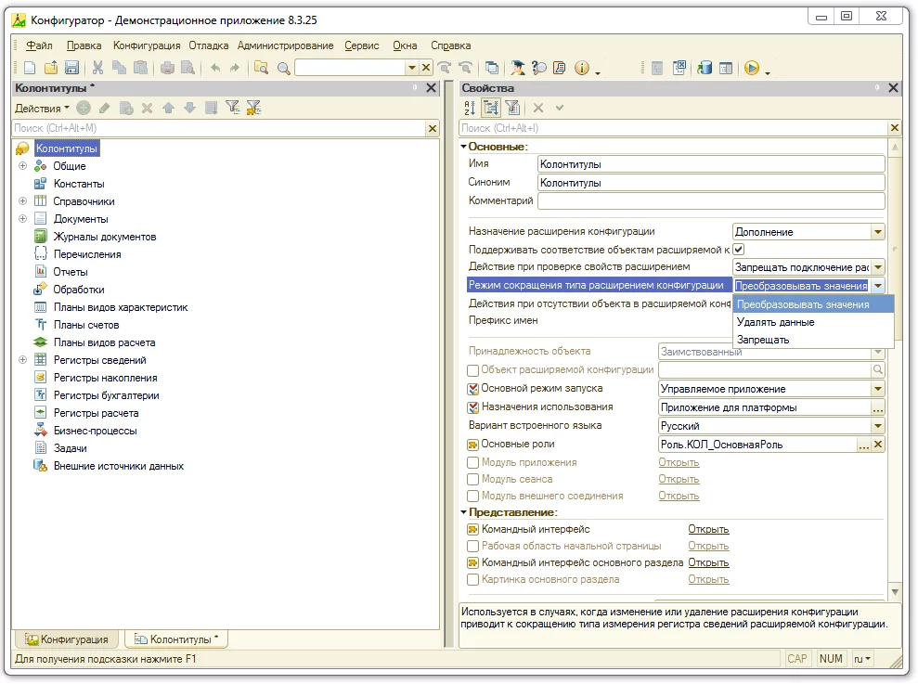Select Регистры накопления in the tree

(105, 378)
